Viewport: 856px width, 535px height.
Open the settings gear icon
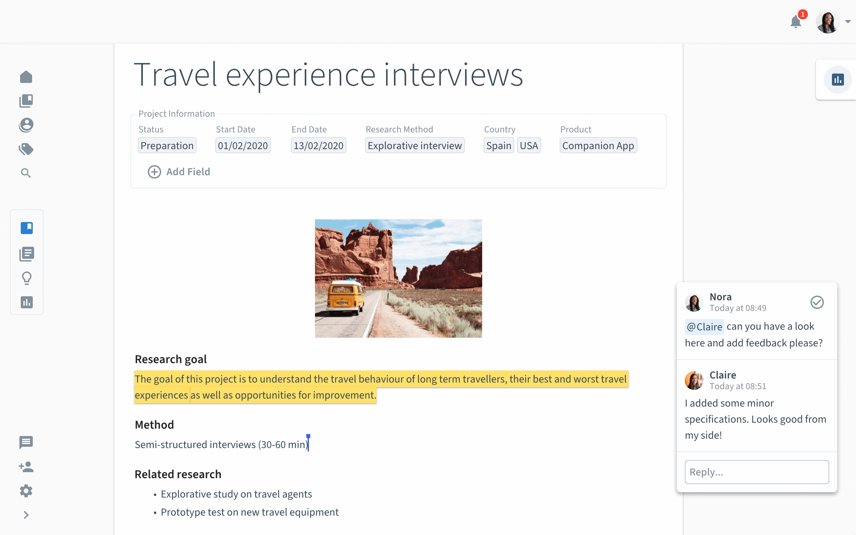(x=26, y=491)
